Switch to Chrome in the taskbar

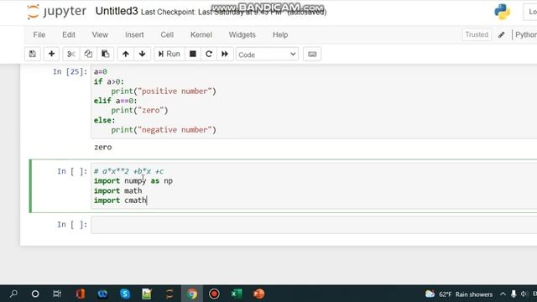click(x=192, y=294)
